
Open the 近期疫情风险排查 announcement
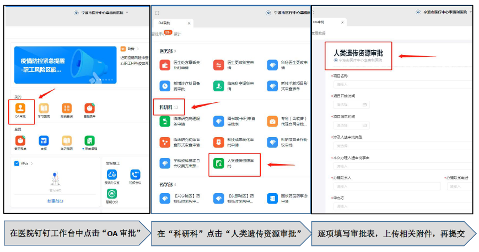click(134, 58)
